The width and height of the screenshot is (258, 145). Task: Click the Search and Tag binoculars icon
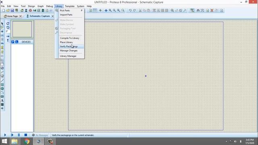click(x=198, y=10)
